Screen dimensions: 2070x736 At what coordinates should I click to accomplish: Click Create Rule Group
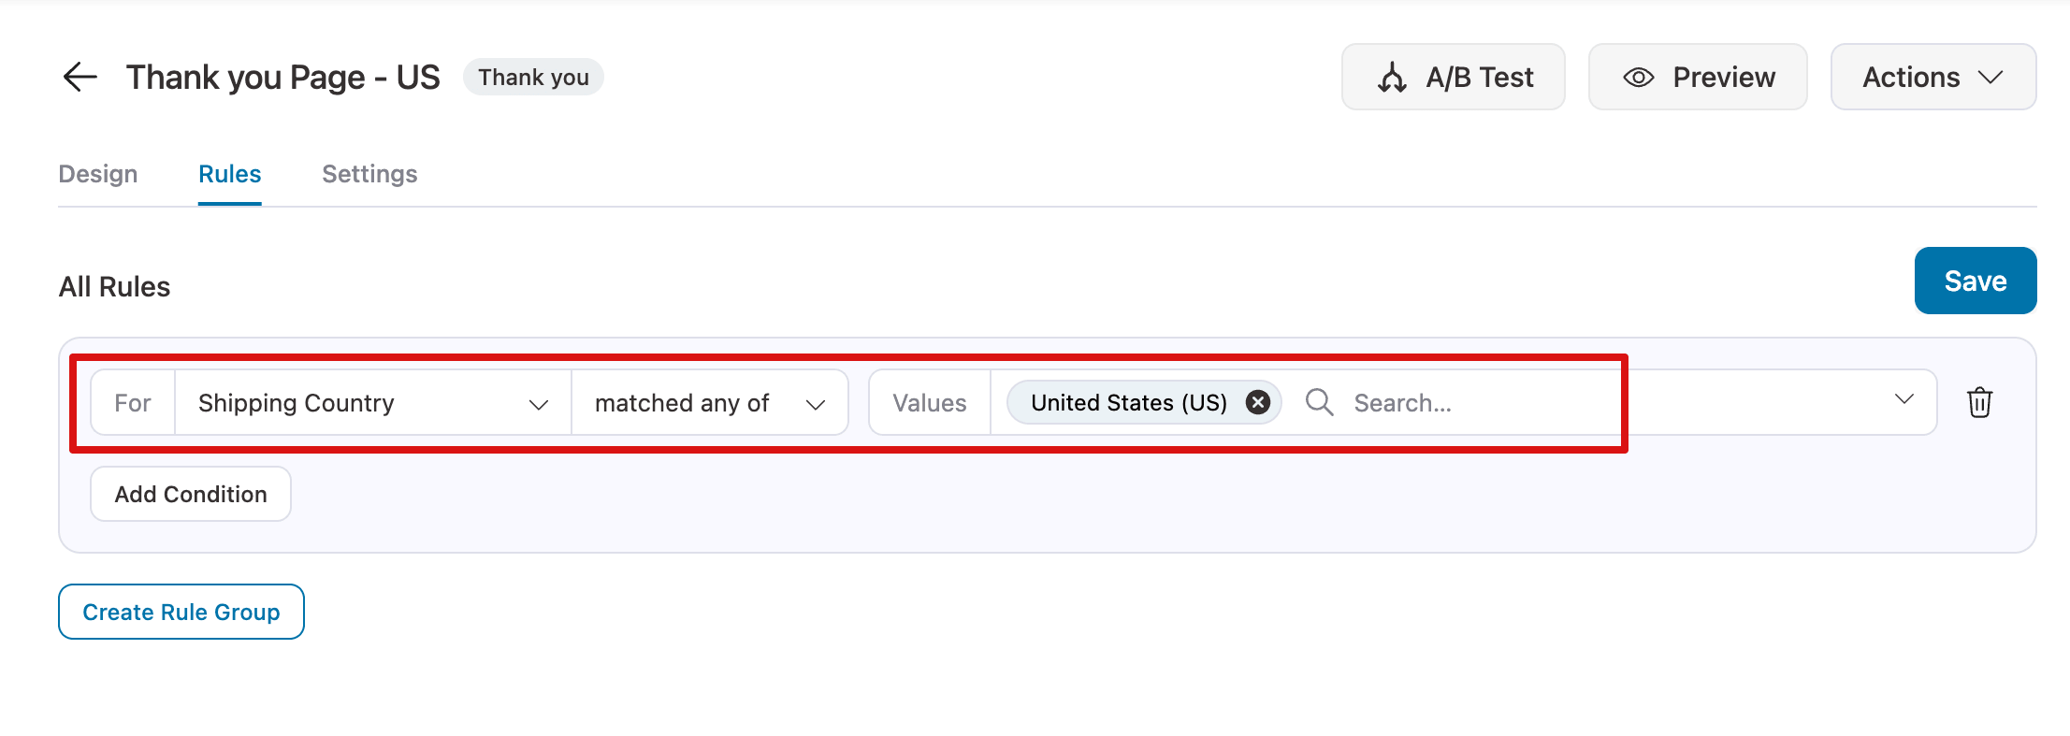[181, 612]
